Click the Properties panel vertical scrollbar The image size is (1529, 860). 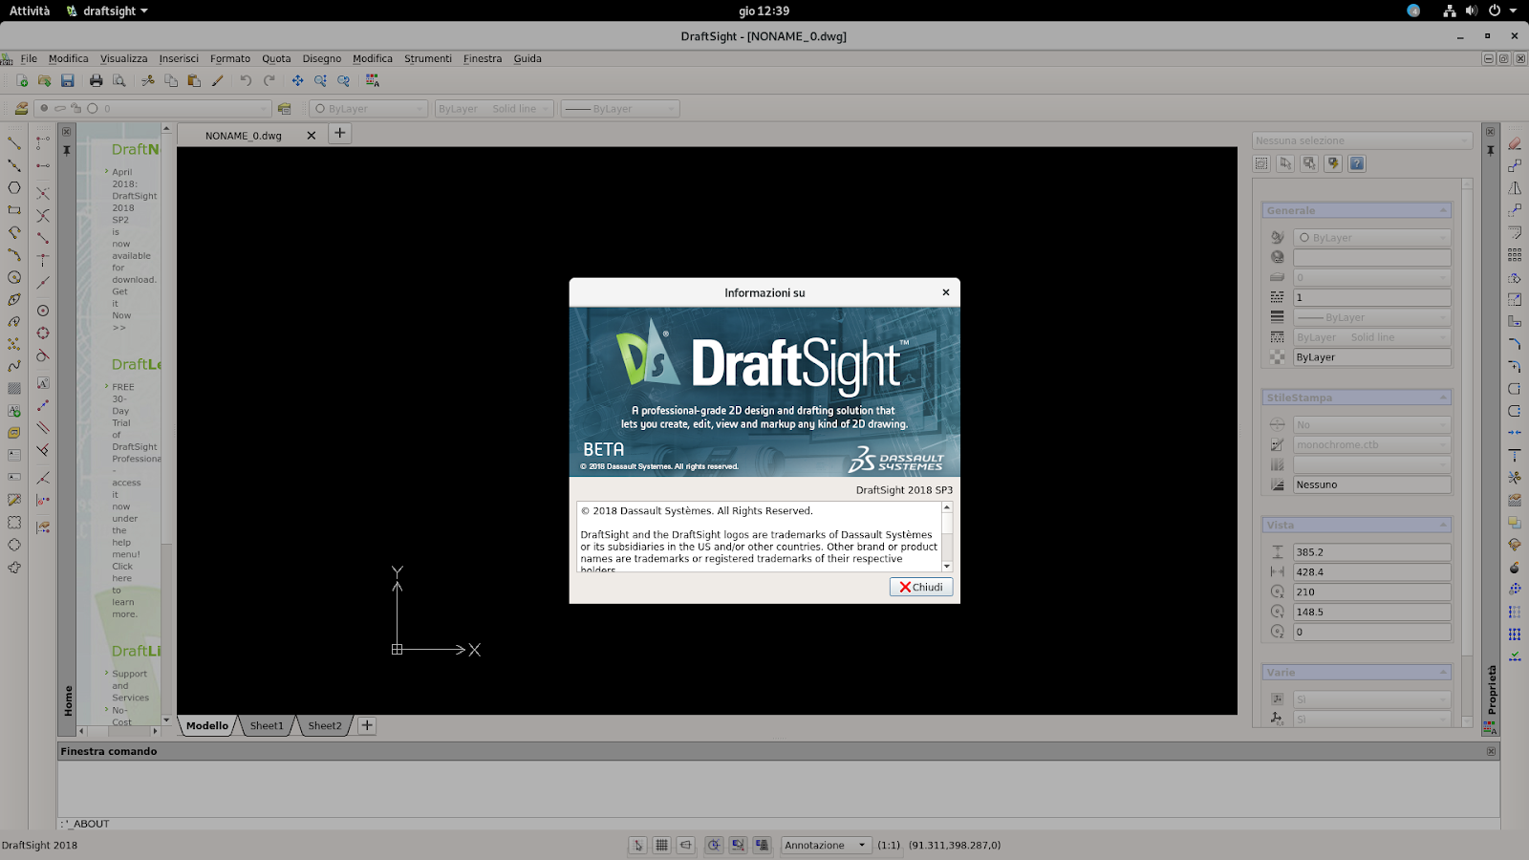pos(1468,452)
